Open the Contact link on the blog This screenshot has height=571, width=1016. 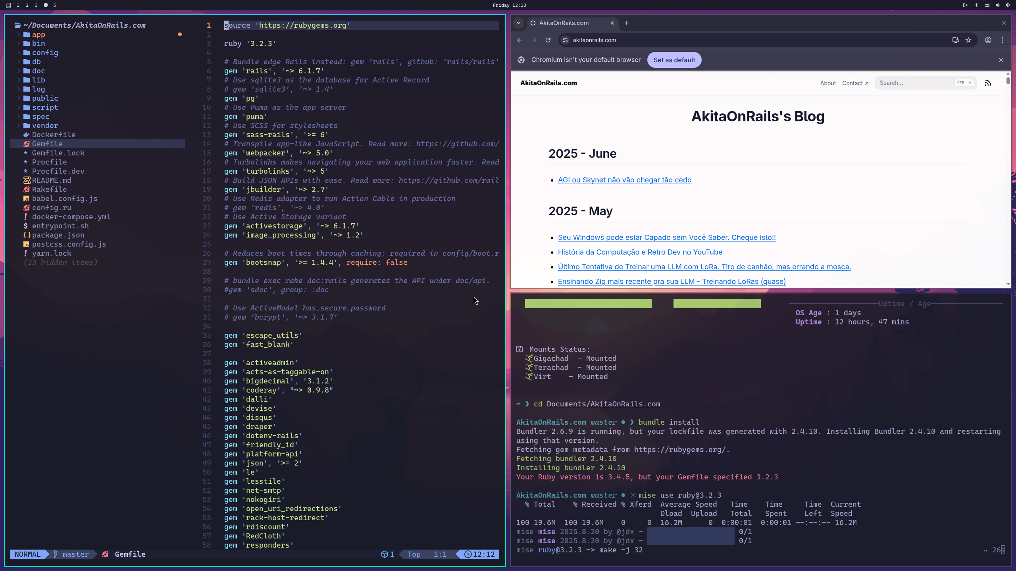tap(855, 83)
